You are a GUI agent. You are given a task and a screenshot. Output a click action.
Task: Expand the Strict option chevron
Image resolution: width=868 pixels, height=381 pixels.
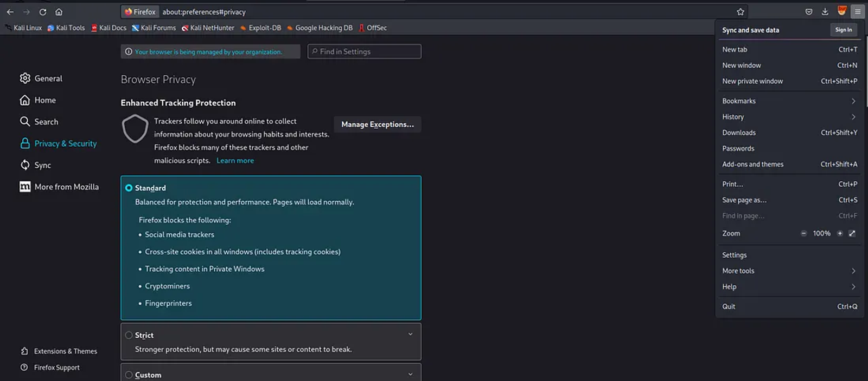[410, 334]
